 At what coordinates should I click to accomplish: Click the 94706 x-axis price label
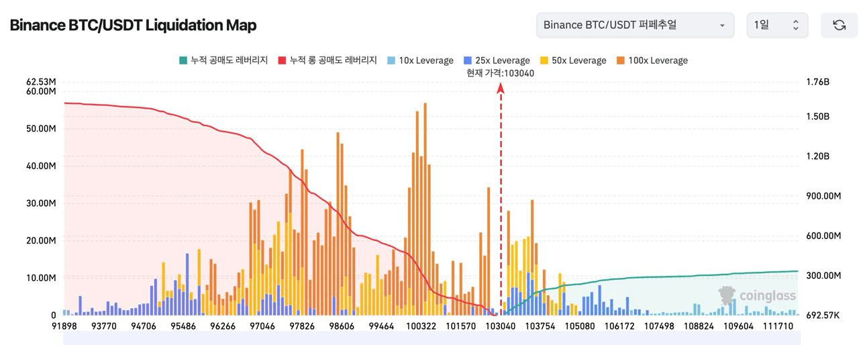[x=144, y=326]
